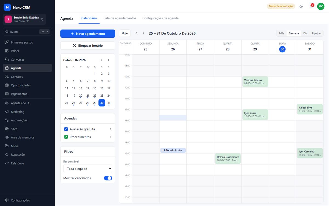Switch calendar view to Semana
Screen dimensions: 329x206
[294, 33]
